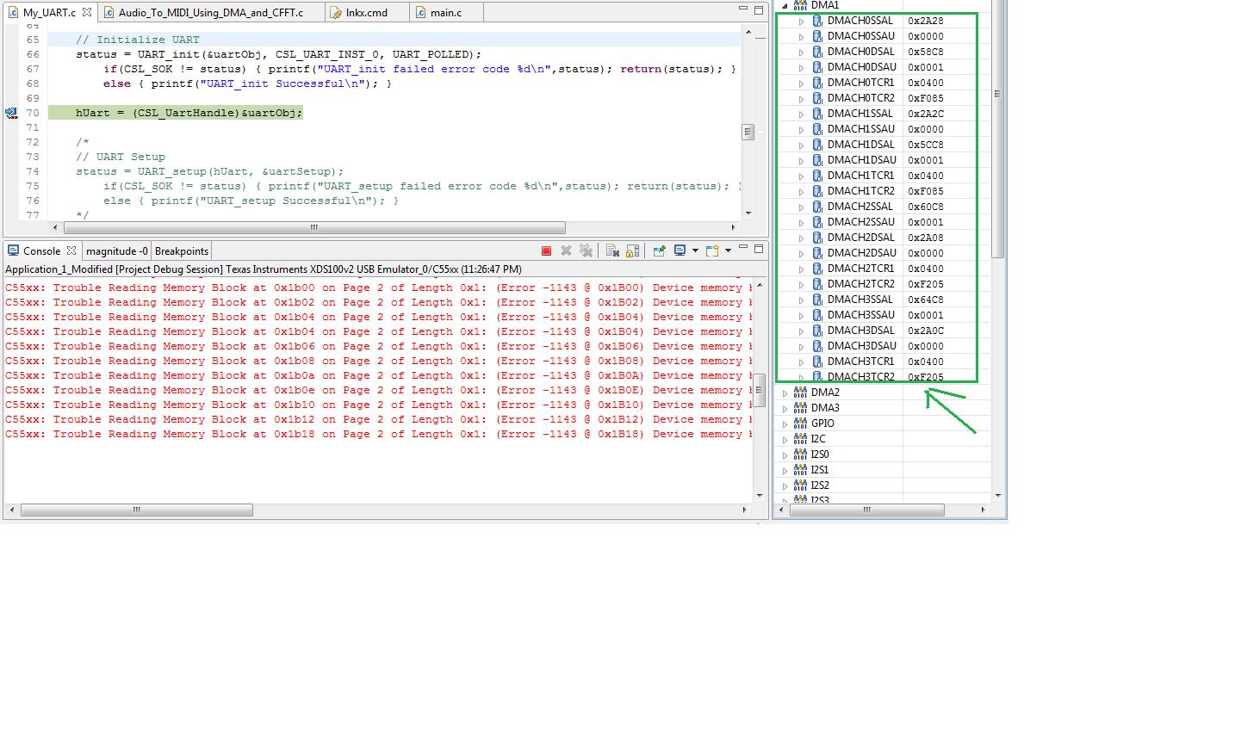The height and width of the screenshot is (748, 1235).
Task: Click the Remove Launch icon in Console toolbar
Action: pos(566,251)
